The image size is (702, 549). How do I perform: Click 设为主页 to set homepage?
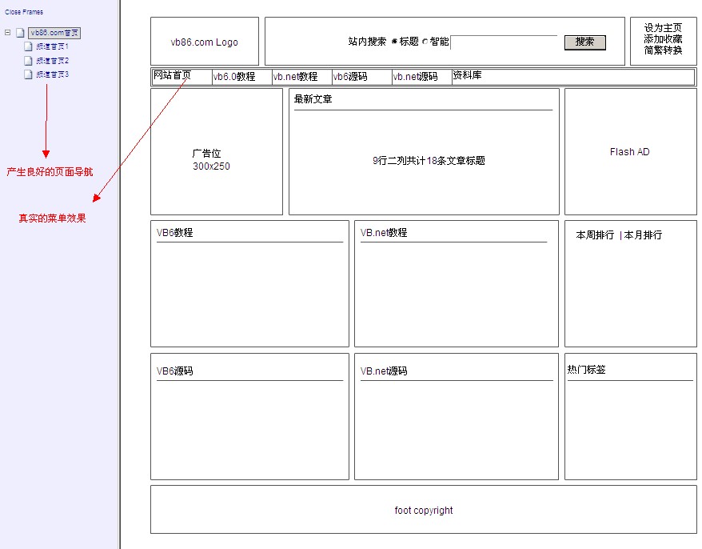[x=663, y=28]
